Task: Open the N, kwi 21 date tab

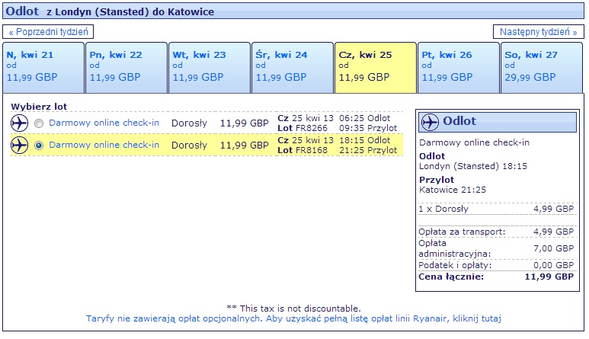Action: click(43, 68)
